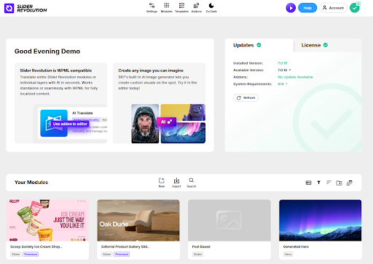373x264 pixels.
Task: Open the modules sort order icon
Action: pyautogui.click(x=329, y=183)
